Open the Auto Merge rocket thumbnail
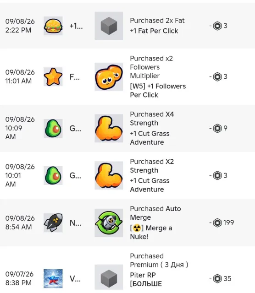Image resolution: width=255 pixels, height=293 pixels. pyautogui.click(x=109, y=222)
